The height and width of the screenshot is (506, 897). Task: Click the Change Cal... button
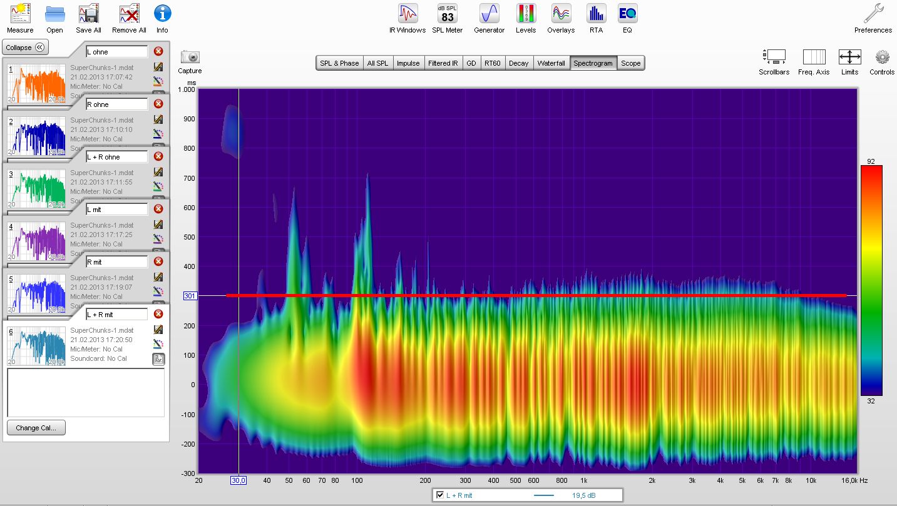(x=36, y=428)
